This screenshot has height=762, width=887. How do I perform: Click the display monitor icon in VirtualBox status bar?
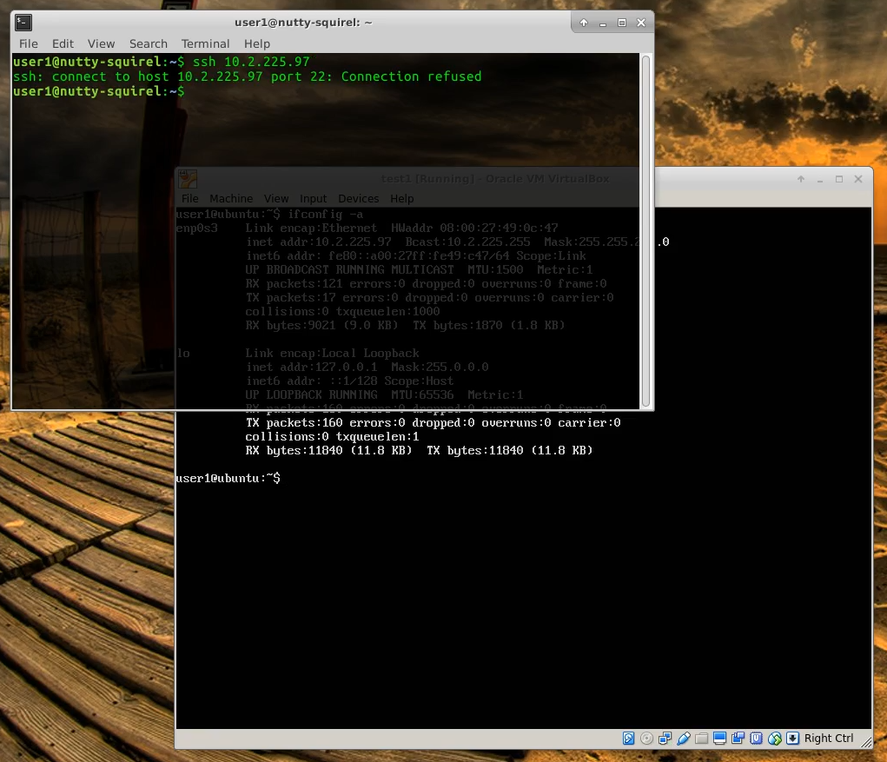tap(719, 739)
